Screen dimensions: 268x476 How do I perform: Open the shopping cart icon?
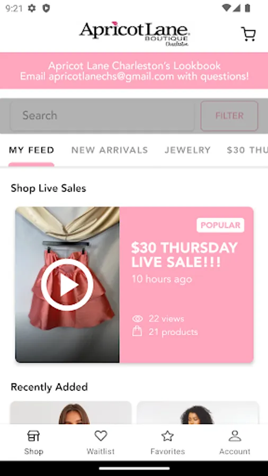248,34
